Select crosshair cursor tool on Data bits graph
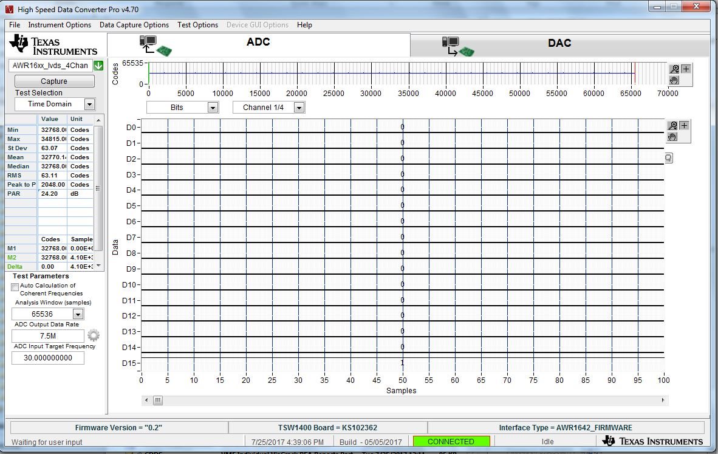The image size is (718, 454). click(x=684, y=126)
